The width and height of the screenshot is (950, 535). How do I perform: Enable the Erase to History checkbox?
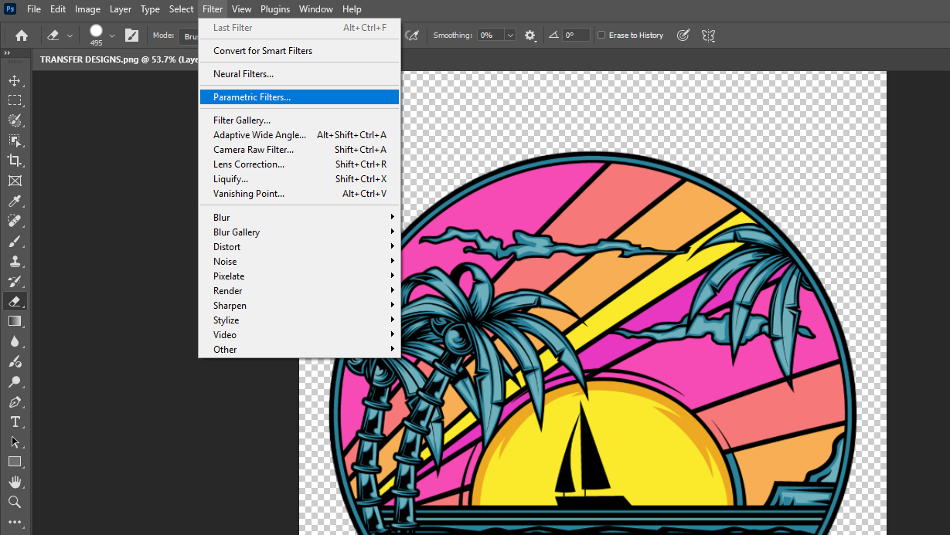click(x=601, y=35)
